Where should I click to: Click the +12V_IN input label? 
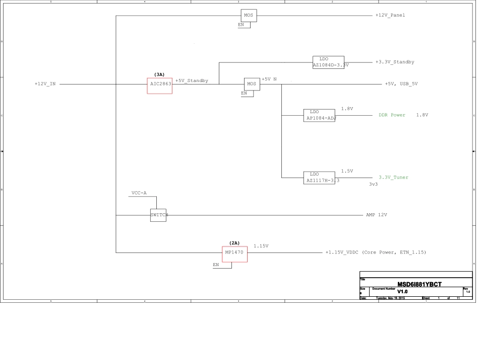45,84
